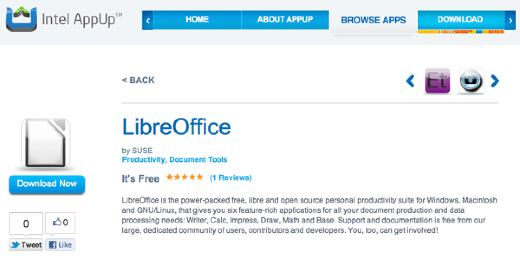
Task: Show previous app in the carousel
Action: click(410, 81)
